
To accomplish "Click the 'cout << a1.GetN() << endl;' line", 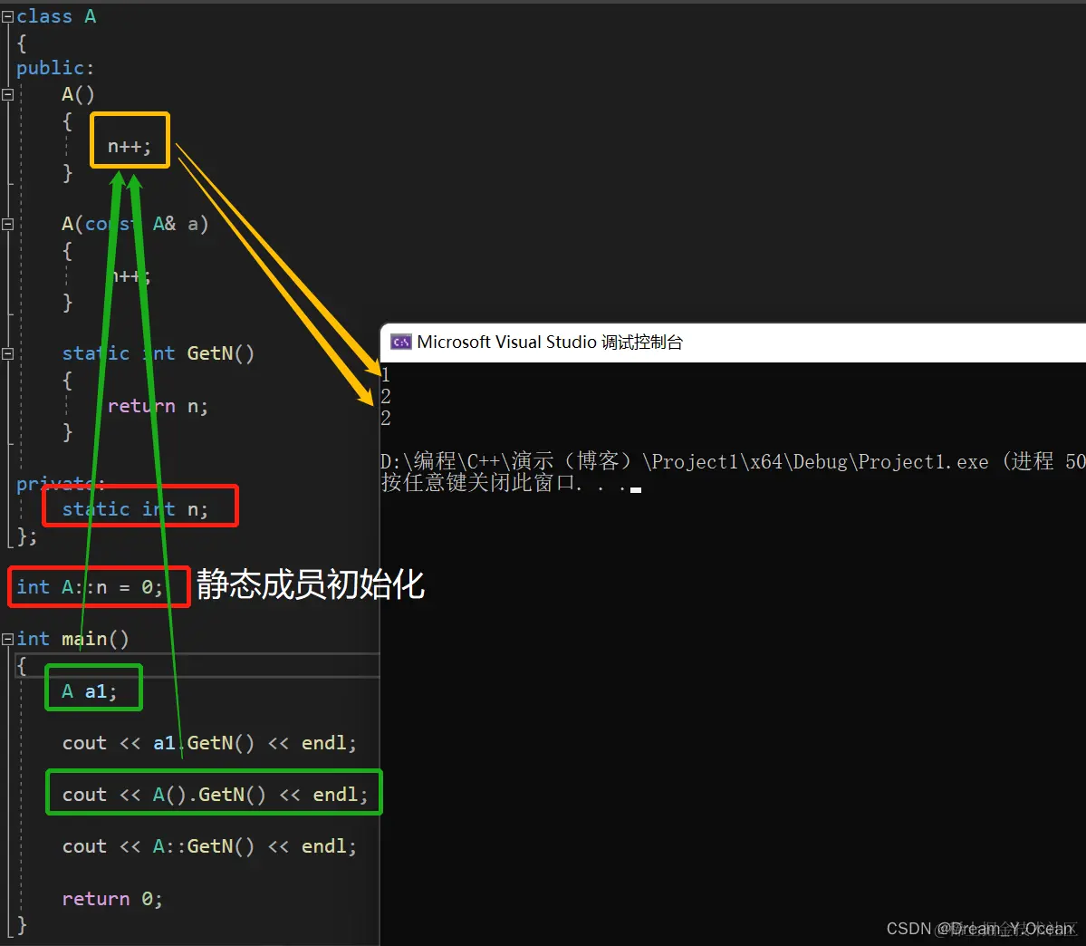I will (x=209, y=743).
